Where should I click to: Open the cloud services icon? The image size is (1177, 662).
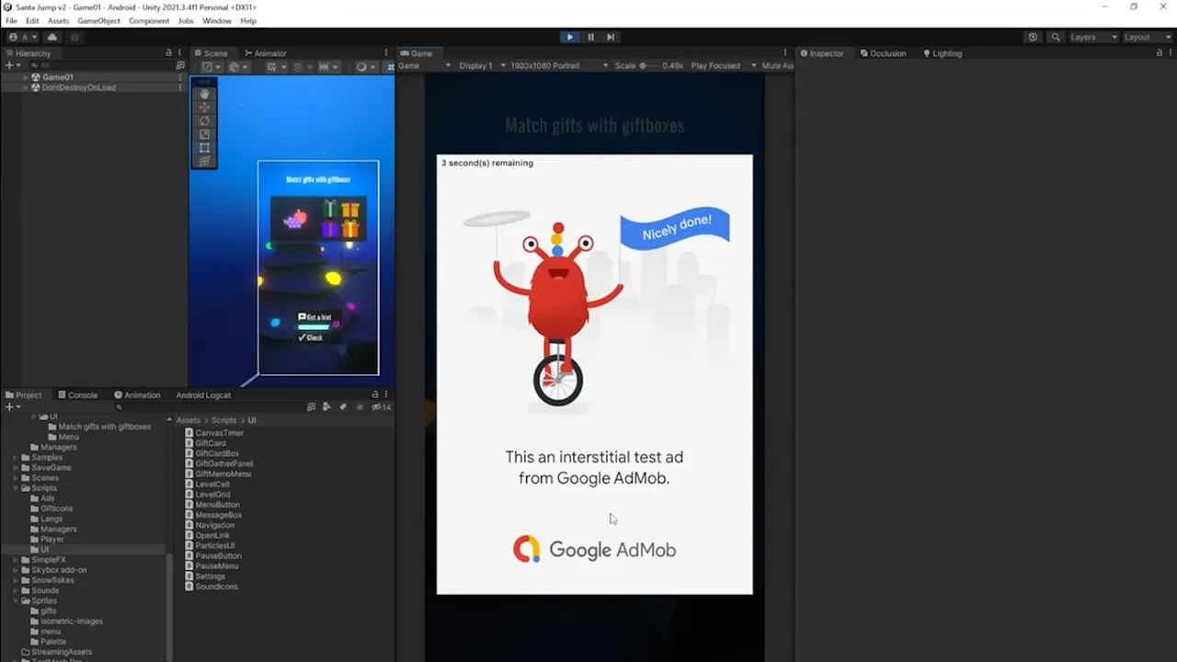(x=52, y=37)
